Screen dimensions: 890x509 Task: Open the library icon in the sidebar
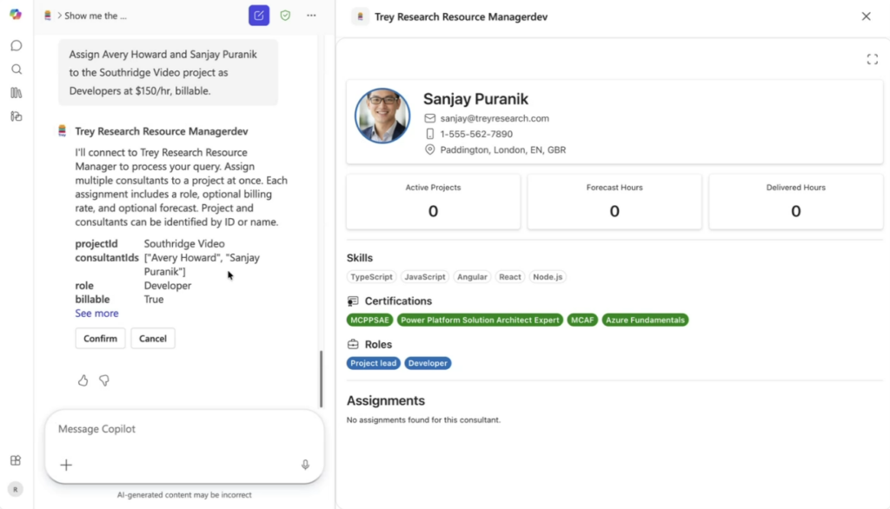tap(17, 93)
